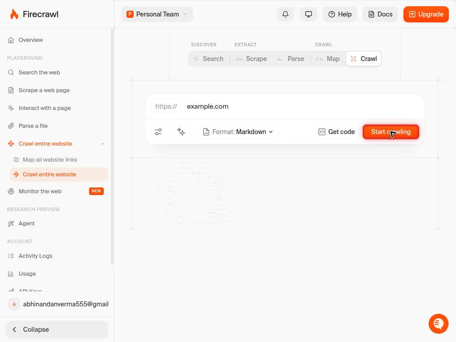Open the Docs link
The height and width of the screenshot is (342, 456).
click(380, 14)
